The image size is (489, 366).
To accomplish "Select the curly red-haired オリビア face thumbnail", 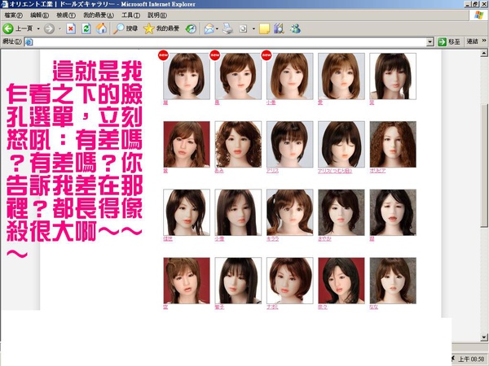I will coord(393,145).
